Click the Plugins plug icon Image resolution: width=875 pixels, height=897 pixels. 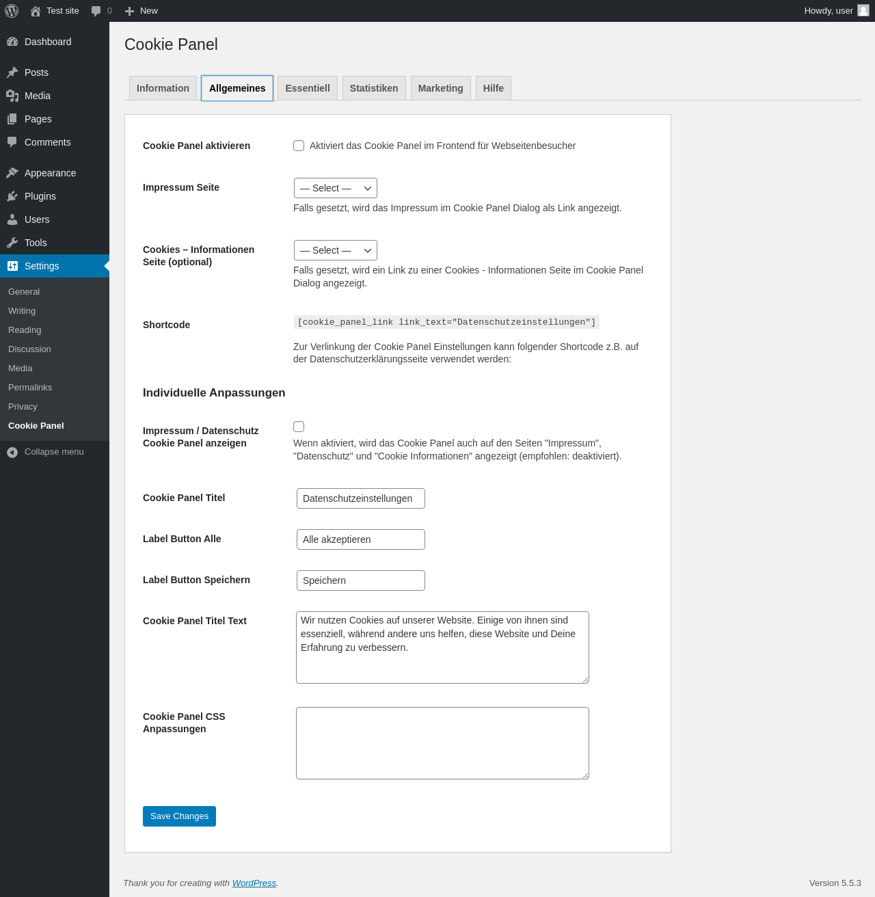pyautogui.click(x=12, y=196)
